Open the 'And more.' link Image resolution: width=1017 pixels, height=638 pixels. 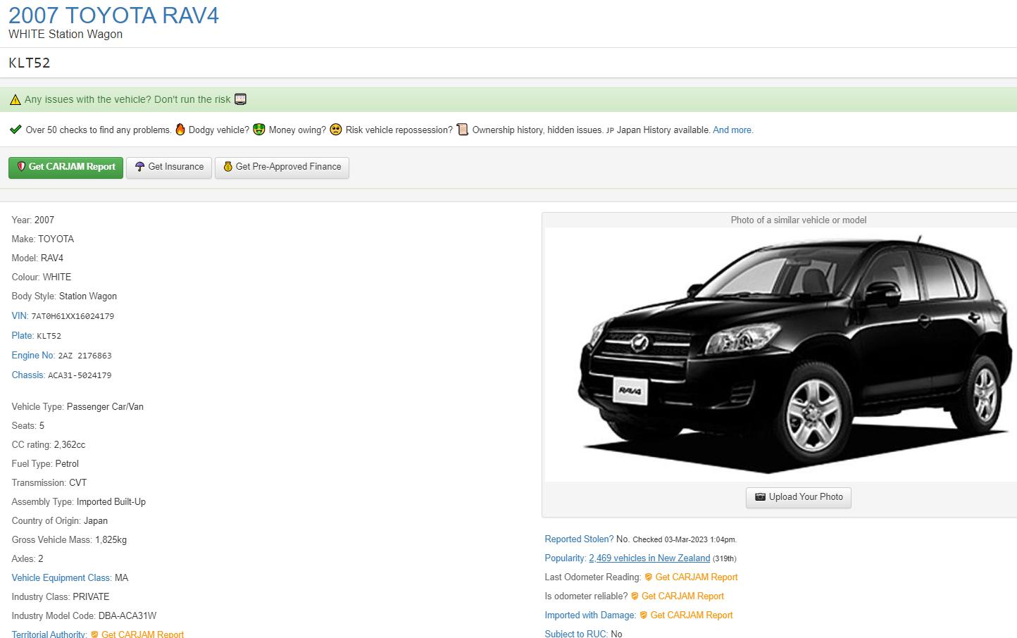(733, 130)
